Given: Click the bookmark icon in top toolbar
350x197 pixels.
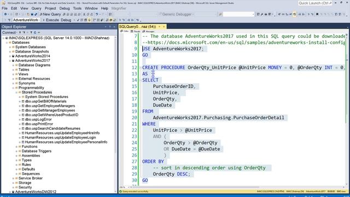Looking at the screenshot, I should 317,14.
